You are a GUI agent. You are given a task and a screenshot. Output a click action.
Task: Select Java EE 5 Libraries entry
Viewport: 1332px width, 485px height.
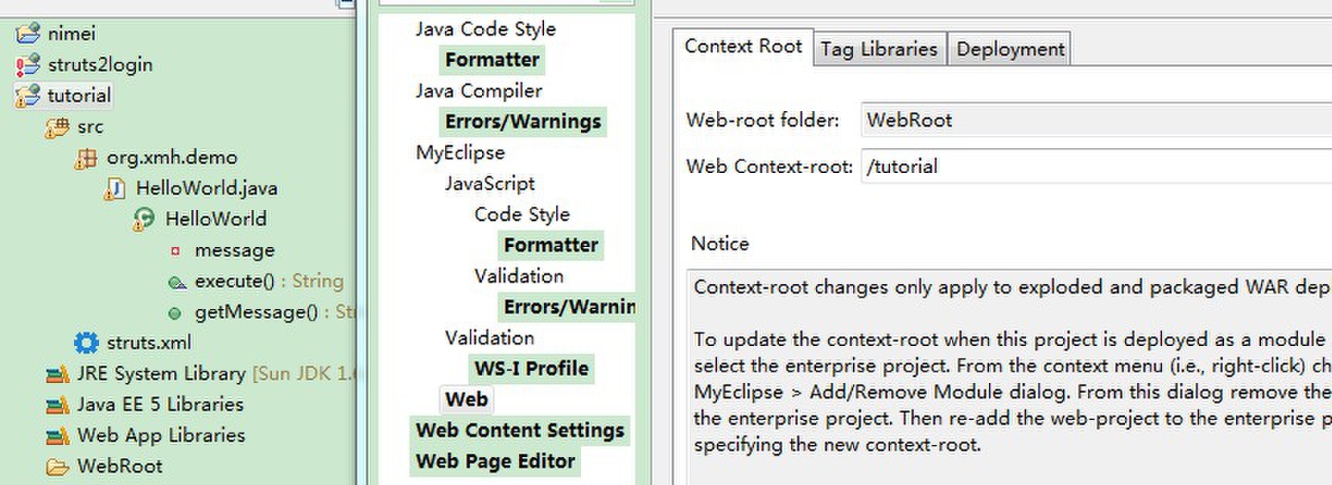click(x=160, y=405)
